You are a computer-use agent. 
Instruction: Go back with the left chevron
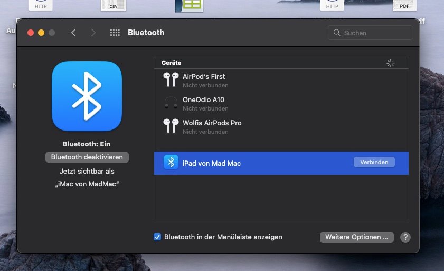point(73,33)
